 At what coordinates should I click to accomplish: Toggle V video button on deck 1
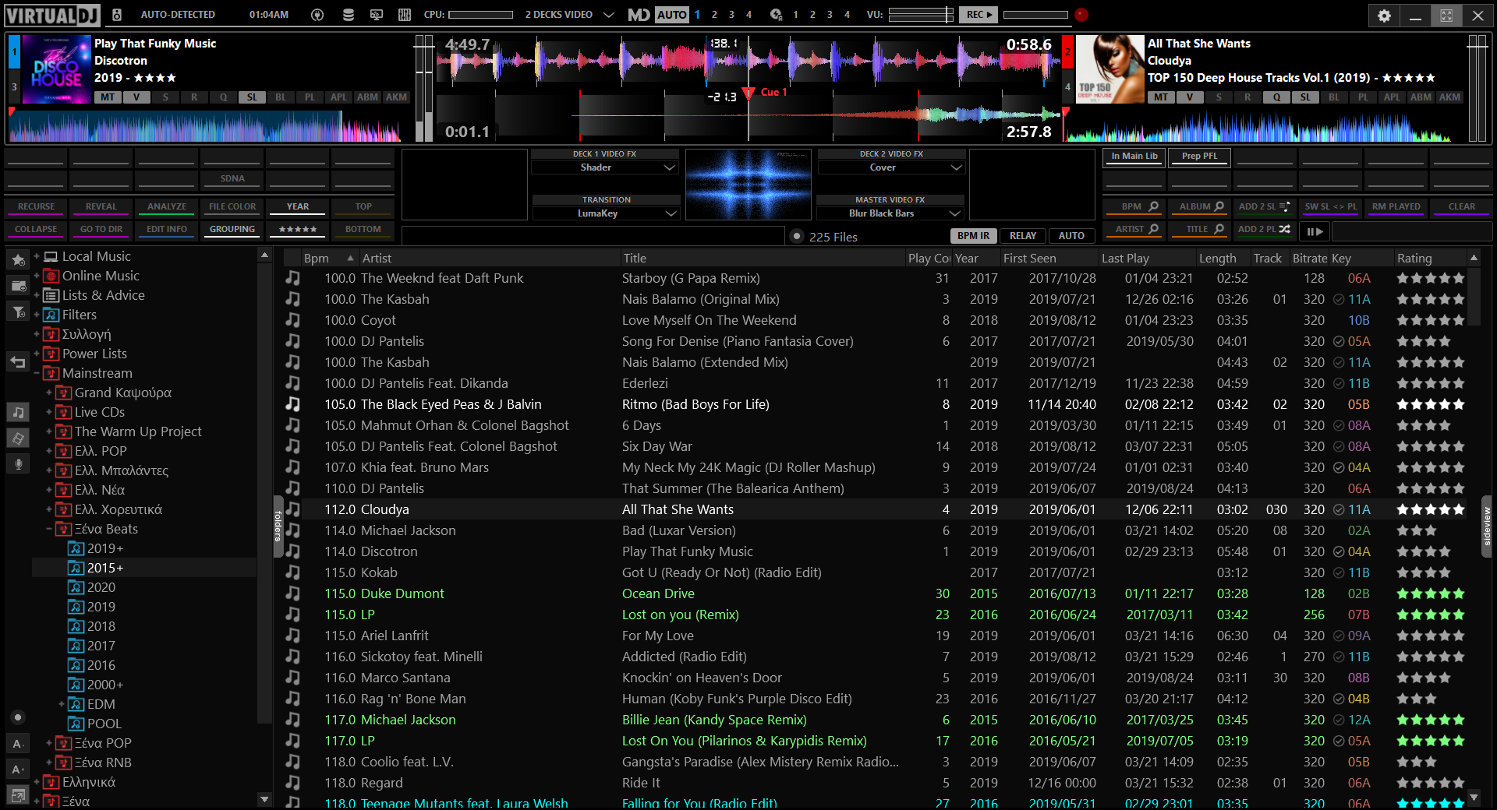coord(136,97)
